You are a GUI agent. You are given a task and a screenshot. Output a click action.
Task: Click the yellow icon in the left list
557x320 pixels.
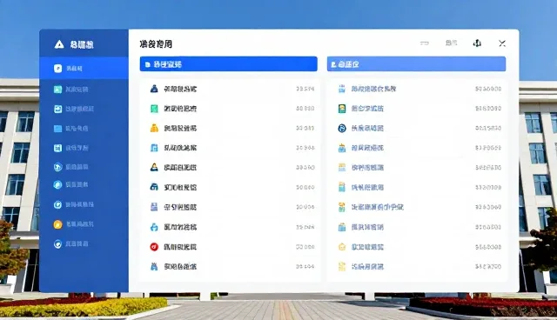pos(154,128)
